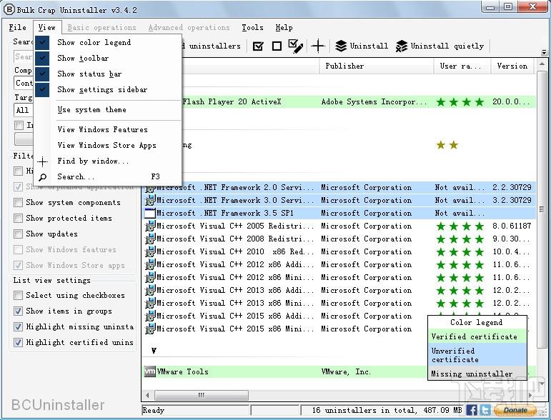
Task: Select Visual C++ 2015 x86 Minimum row
Action: click(339, 329)
